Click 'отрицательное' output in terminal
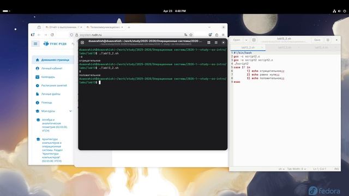349x196 pixels. 89,60
